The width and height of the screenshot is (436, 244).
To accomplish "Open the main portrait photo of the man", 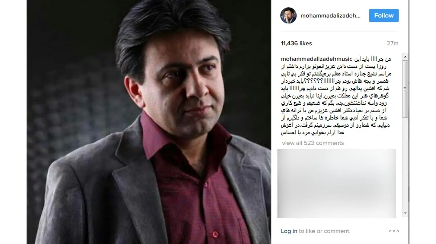I will 149,122.
